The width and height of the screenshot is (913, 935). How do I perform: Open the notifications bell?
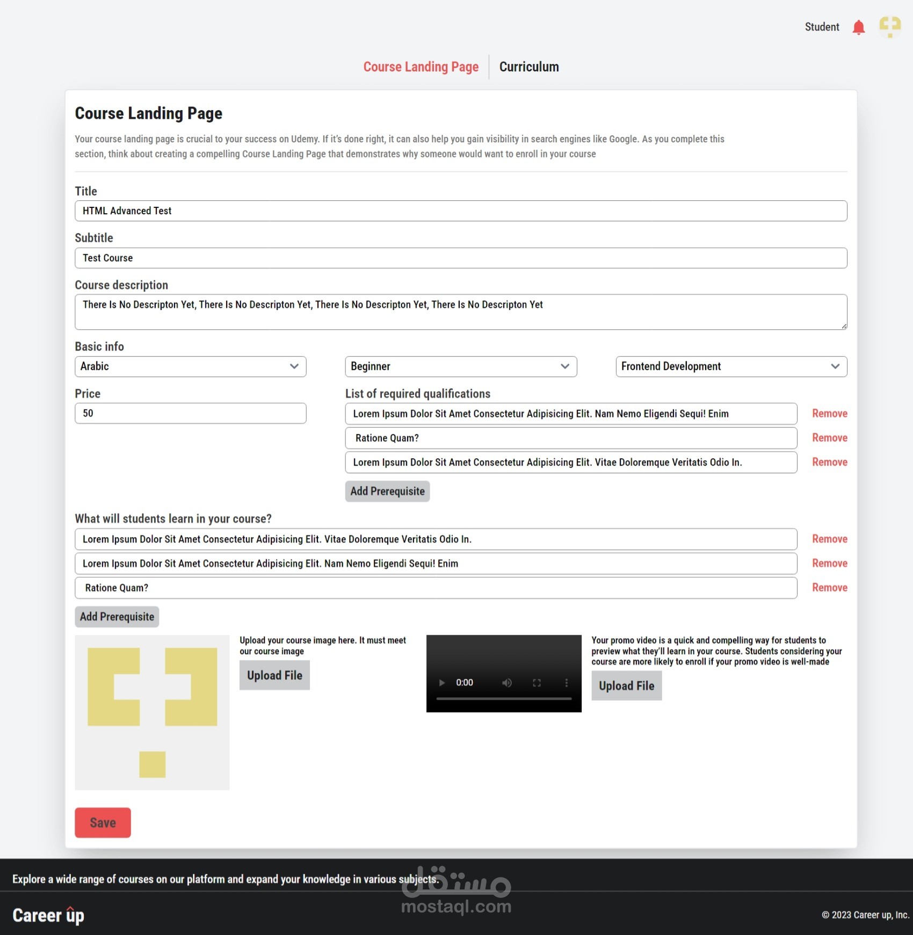pos(858,27)
